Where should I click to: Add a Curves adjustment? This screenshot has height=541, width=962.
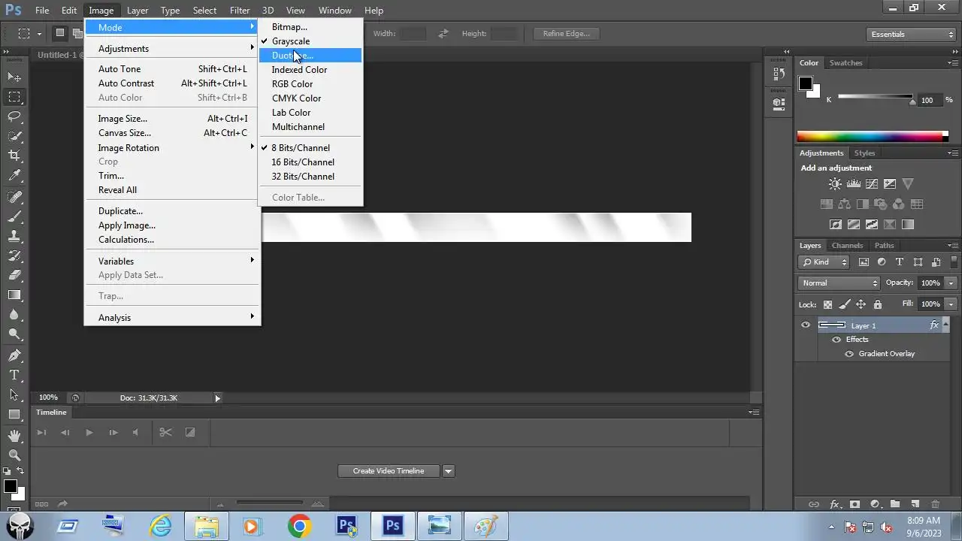click(872, 183)
